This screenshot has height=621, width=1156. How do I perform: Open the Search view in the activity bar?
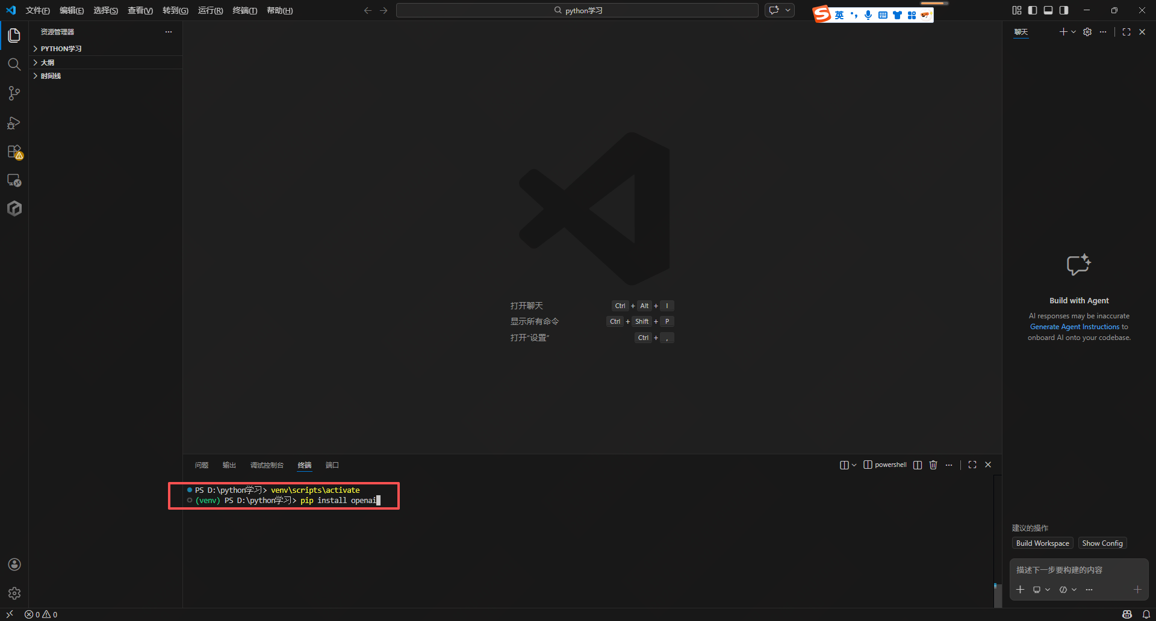[x=14, y=64]
